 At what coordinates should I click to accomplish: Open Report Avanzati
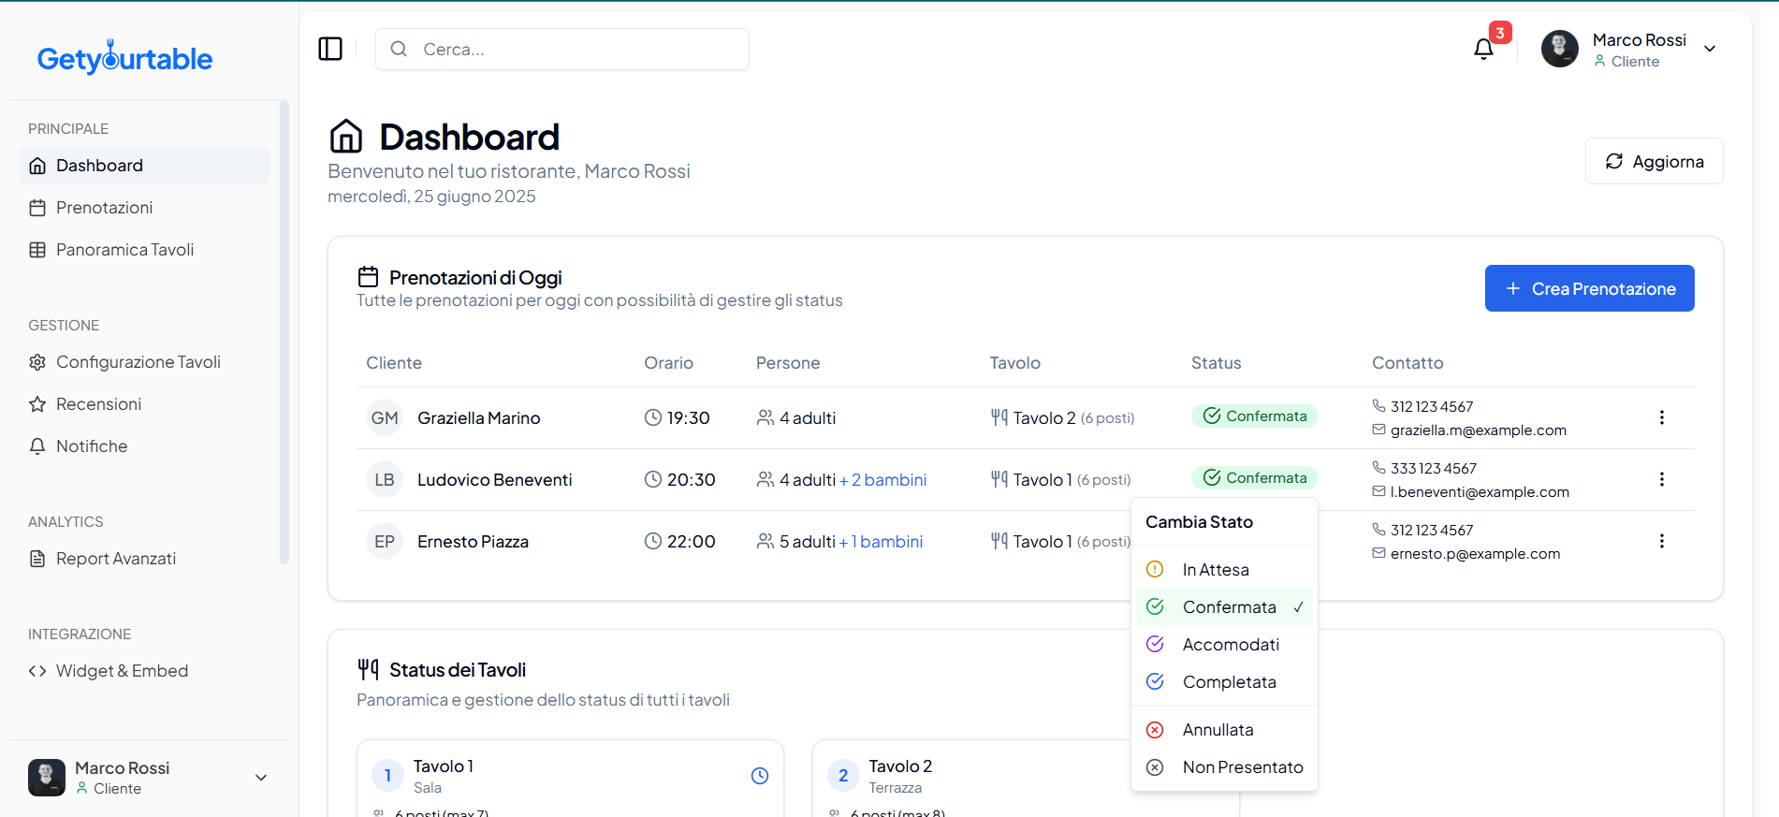(144, 559)
